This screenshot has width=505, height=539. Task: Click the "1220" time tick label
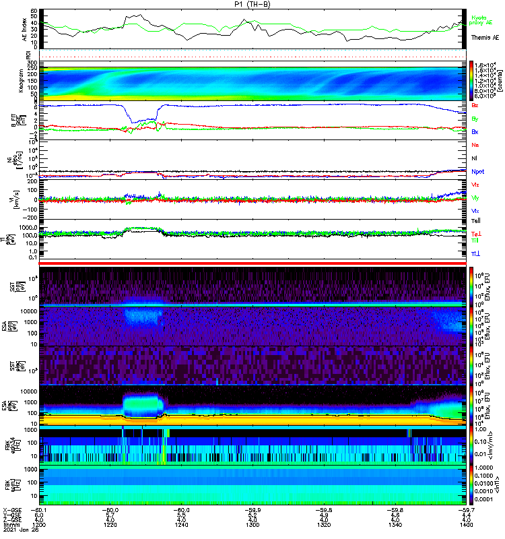(x=110, y=525)
